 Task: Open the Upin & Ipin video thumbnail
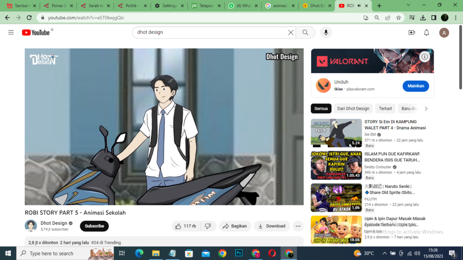(x=336, y=230)
